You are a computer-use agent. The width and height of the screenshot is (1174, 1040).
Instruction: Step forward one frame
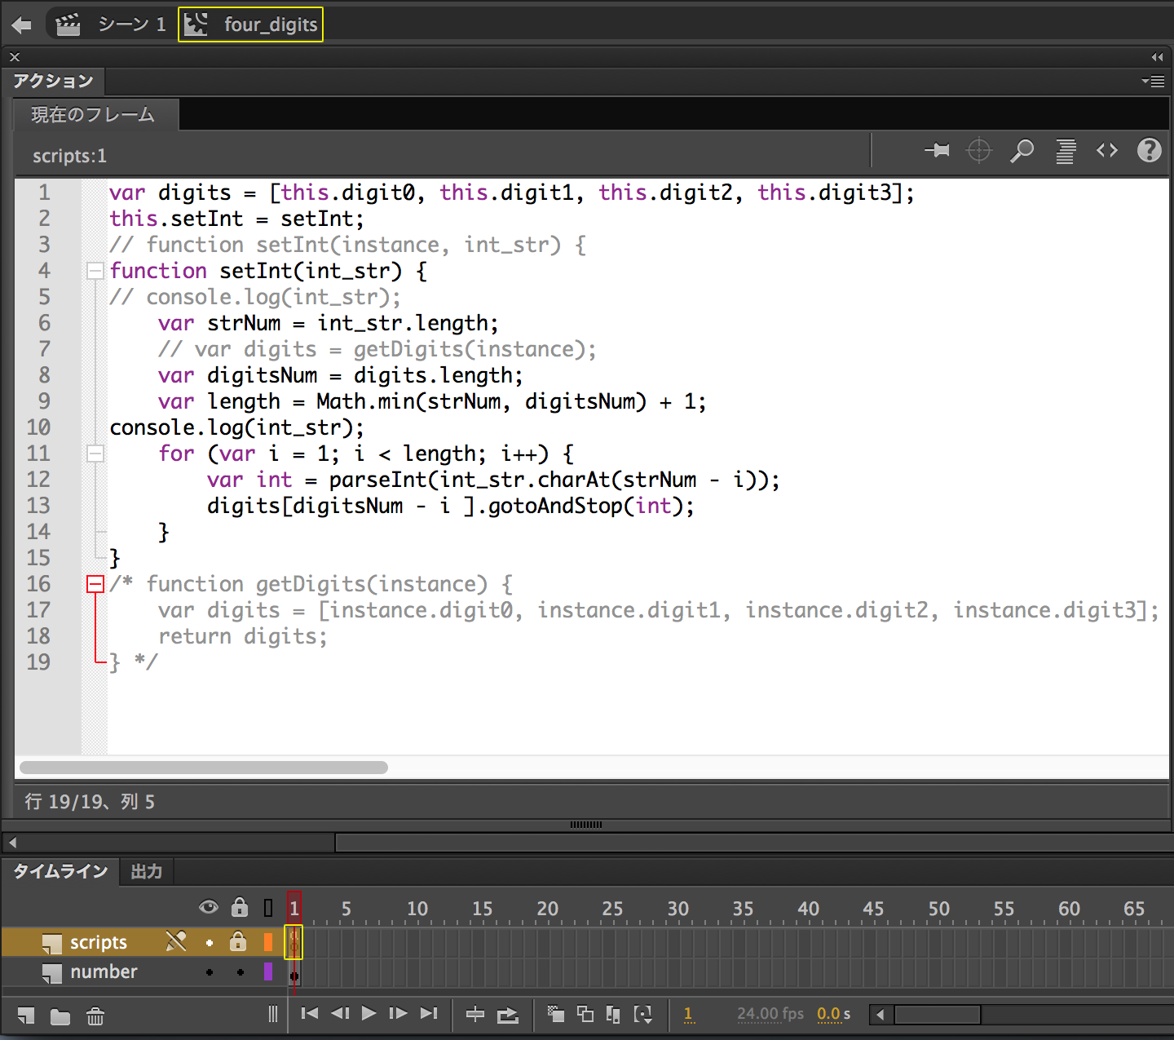tap(398, 1013)
